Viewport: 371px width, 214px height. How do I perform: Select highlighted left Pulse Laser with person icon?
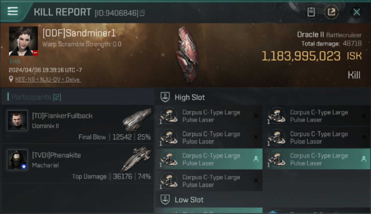(209, 159)
